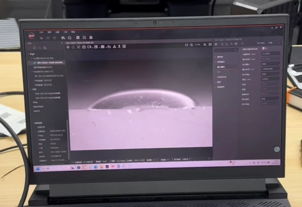
Task: Click the highlighted white main toolbar icon
Action: (78, 37)
